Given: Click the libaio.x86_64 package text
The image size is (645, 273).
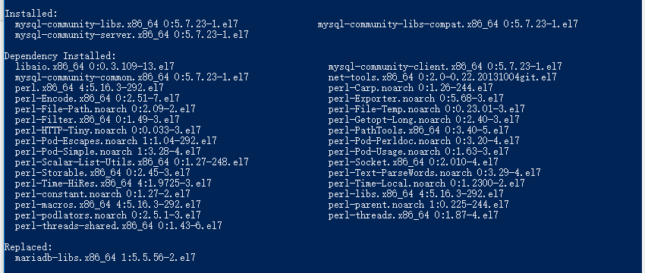Looking at the screenshot, I should (95, 67).
